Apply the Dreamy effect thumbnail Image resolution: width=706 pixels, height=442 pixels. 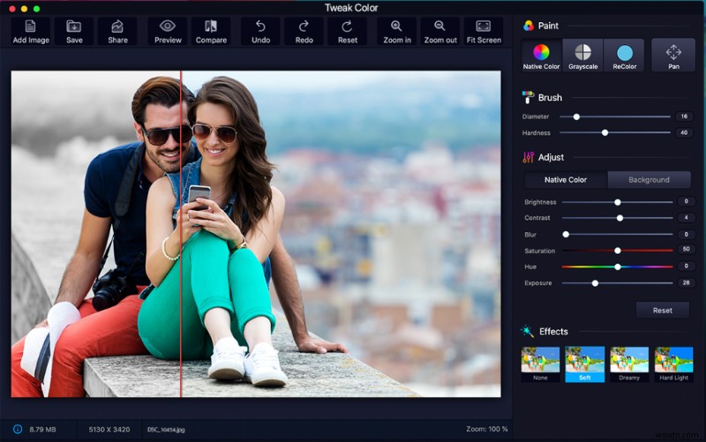pyautogui.click(x=629, y=363)
